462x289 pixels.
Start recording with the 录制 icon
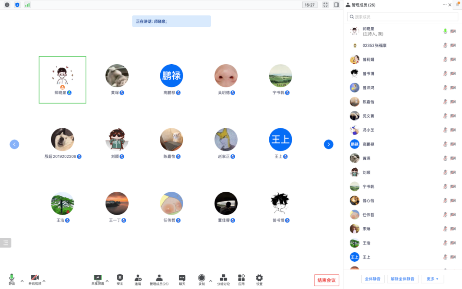(201, 278)
